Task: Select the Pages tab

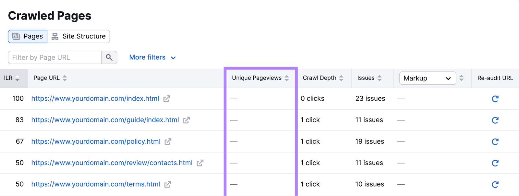Action: point(28,36)
